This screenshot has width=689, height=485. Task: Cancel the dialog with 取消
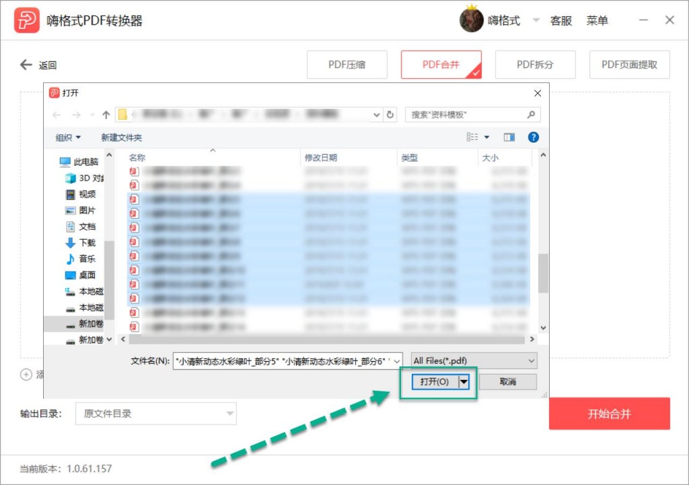click(507, 381)
